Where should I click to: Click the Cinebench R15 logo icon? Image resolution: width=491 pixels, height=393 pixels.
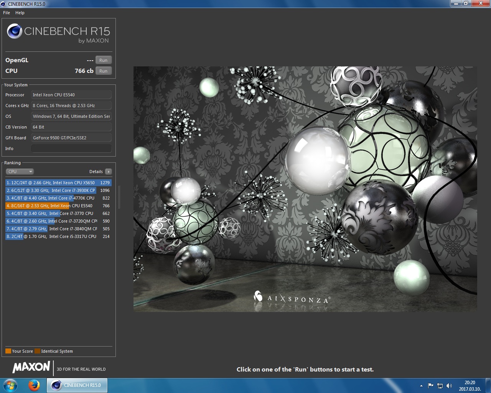pos(15,31)
